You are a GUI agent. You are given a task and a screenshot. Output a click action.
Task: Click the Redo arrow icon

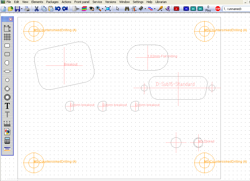pos(65,9)
